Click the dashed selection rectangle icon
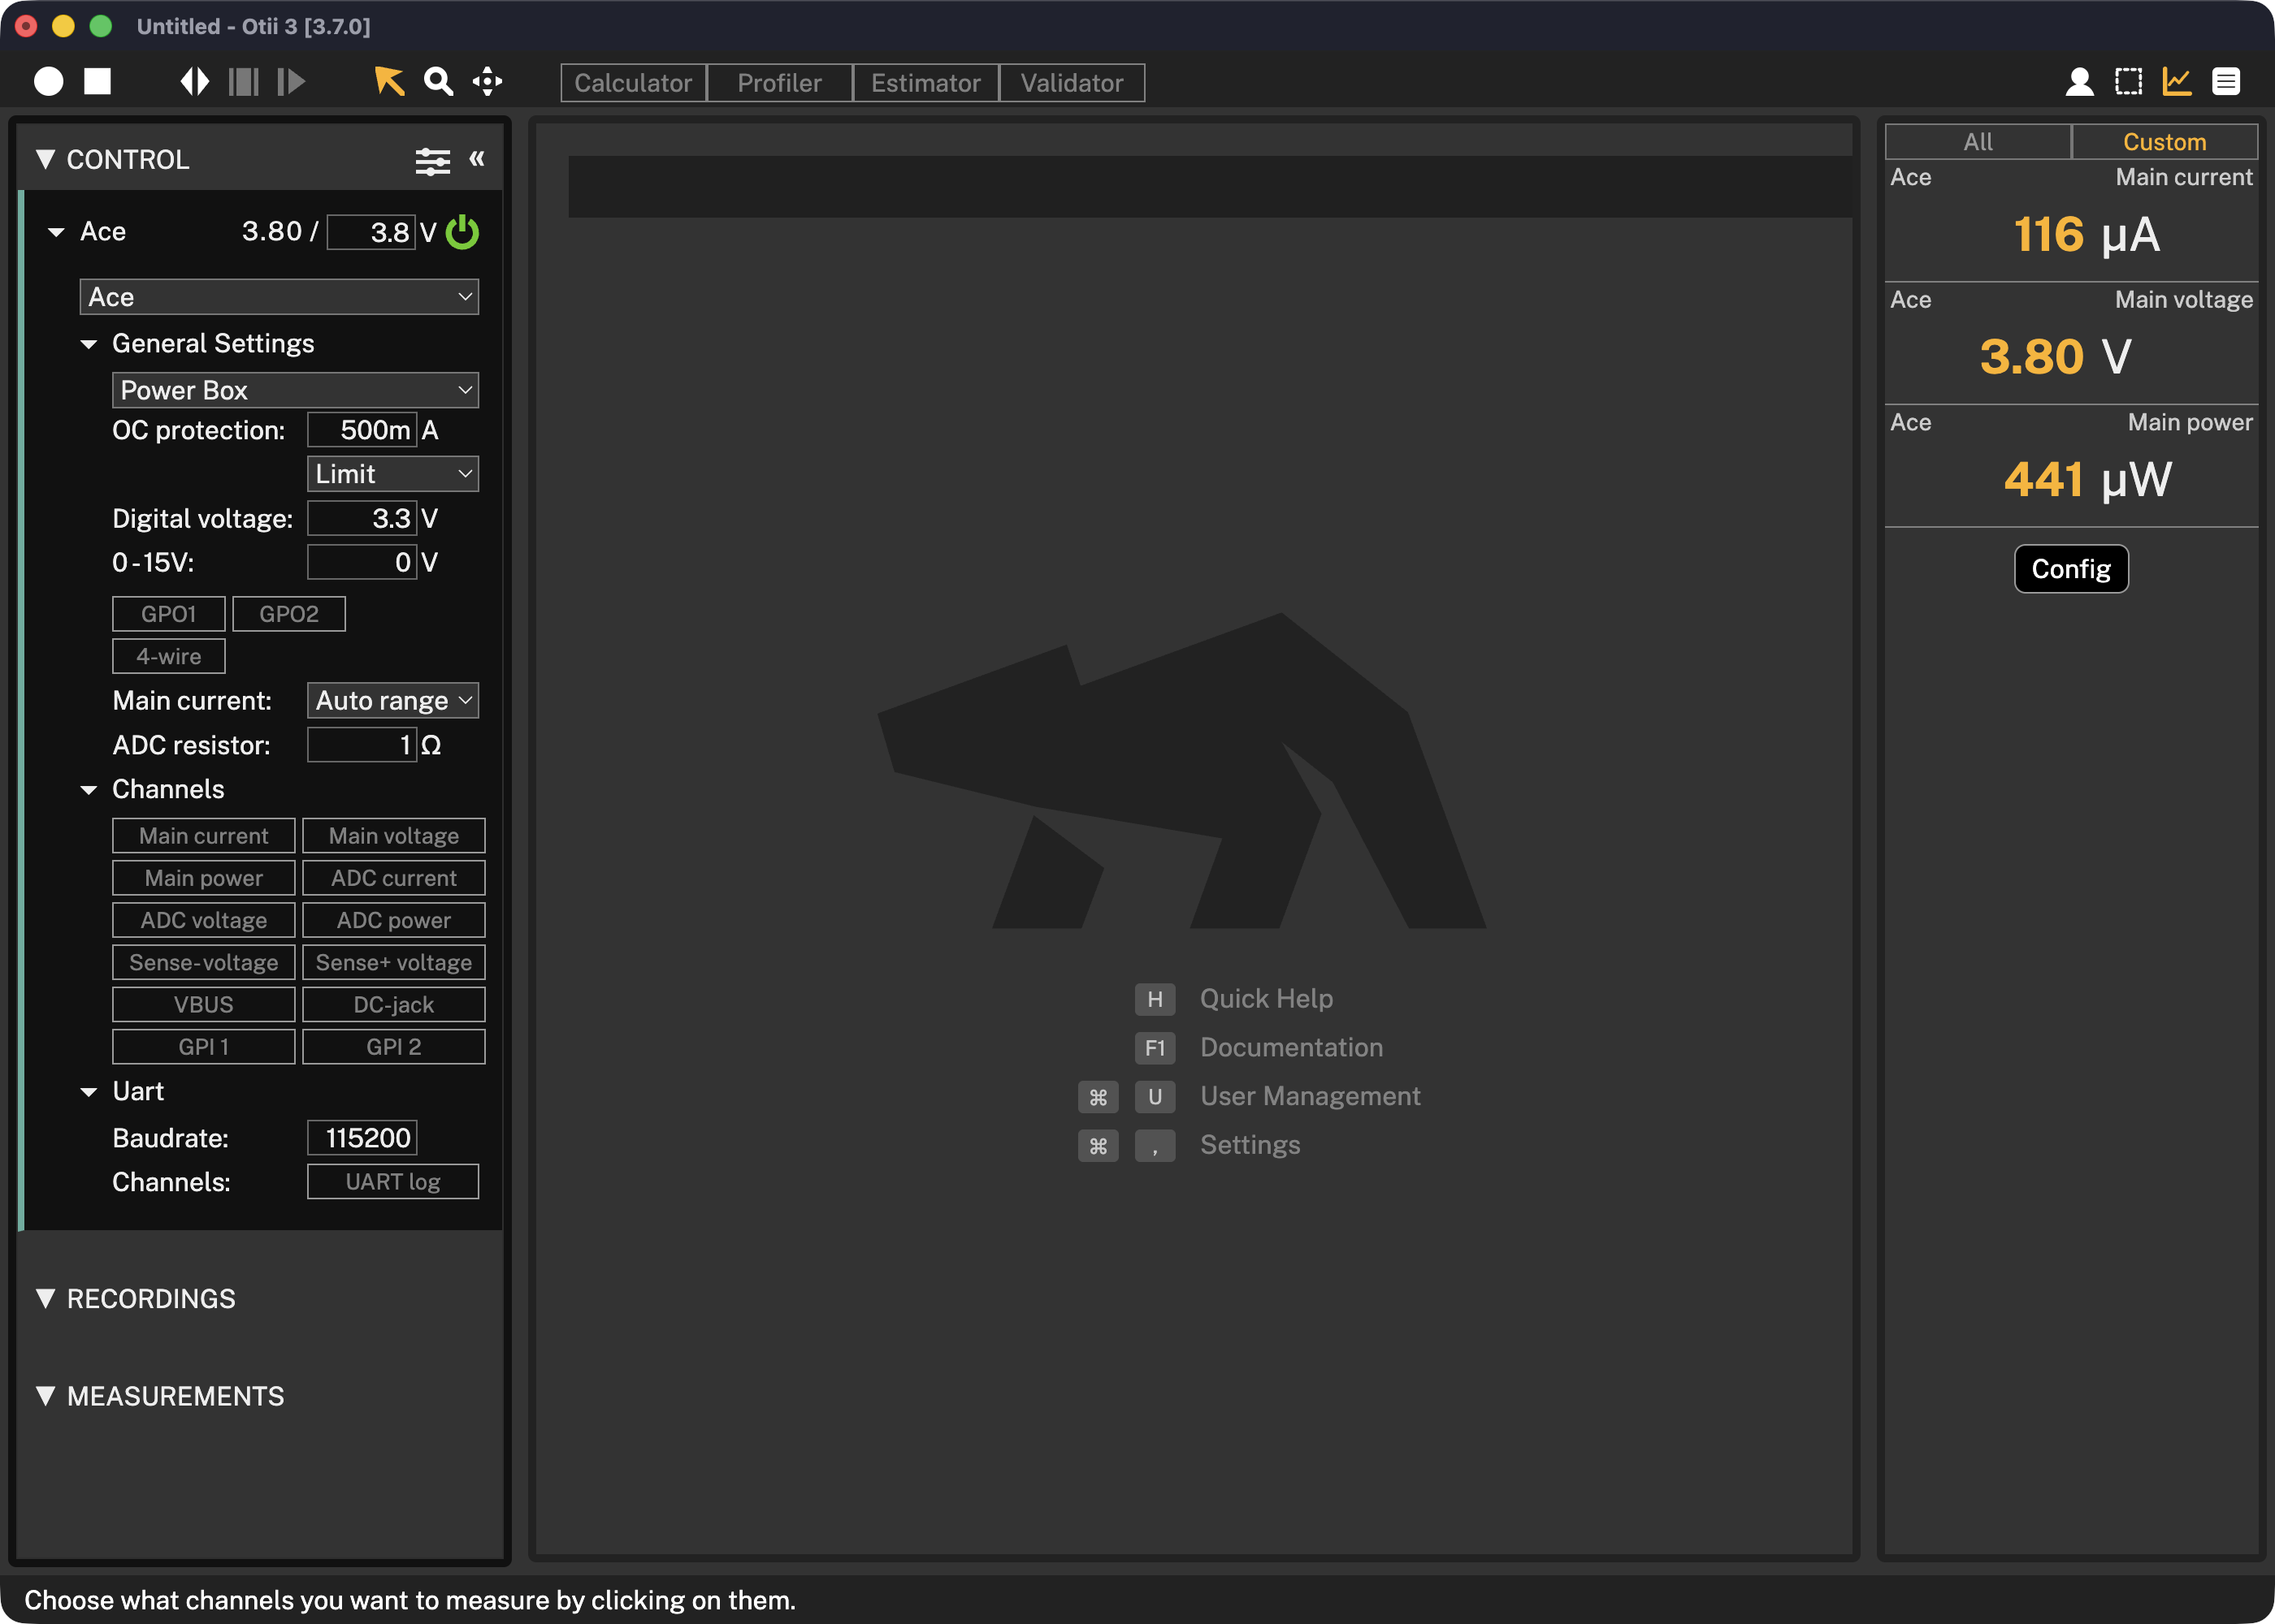This screenshot has width=2275, height=1624. 2129,82
